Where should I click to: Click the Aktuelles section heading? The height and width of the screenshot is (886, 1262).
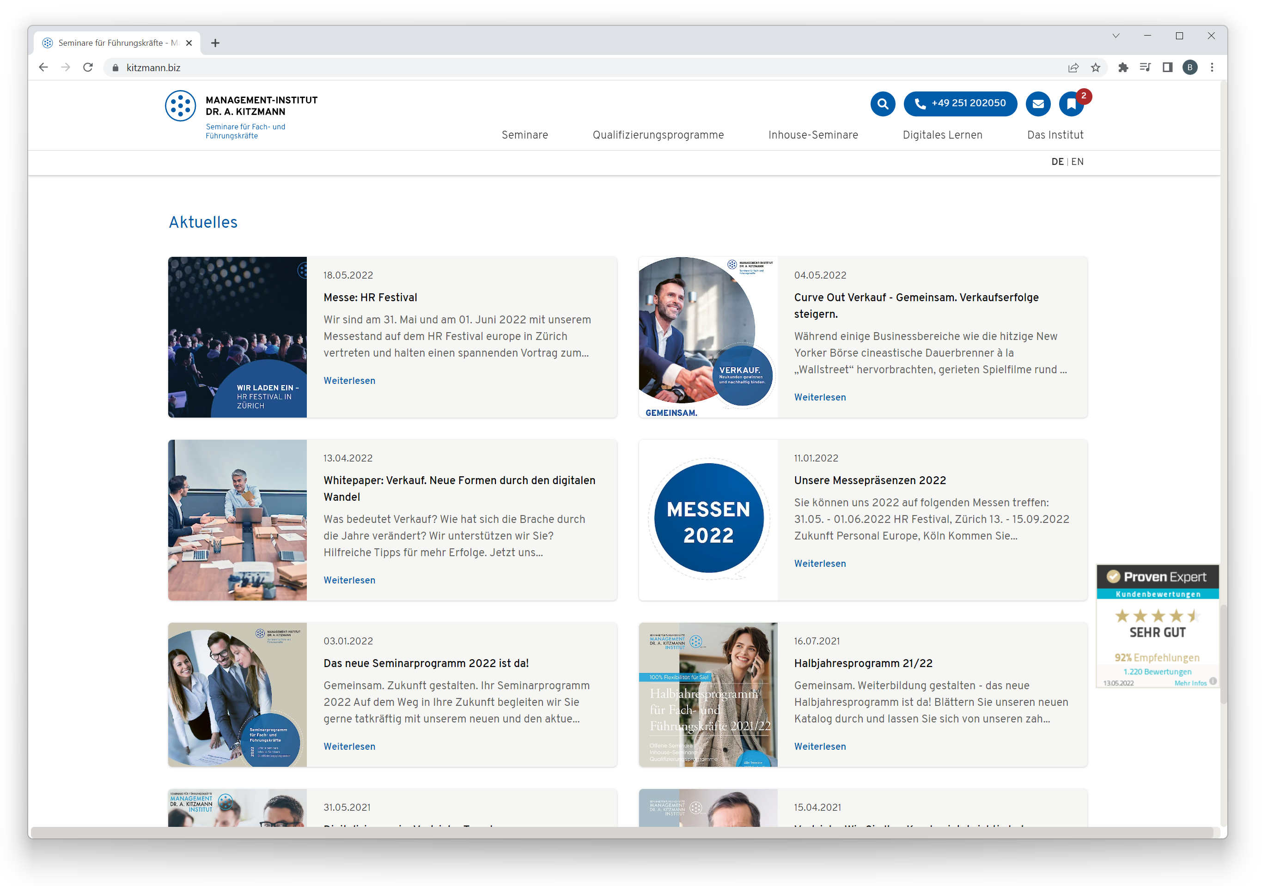click(x=203, y=222)
